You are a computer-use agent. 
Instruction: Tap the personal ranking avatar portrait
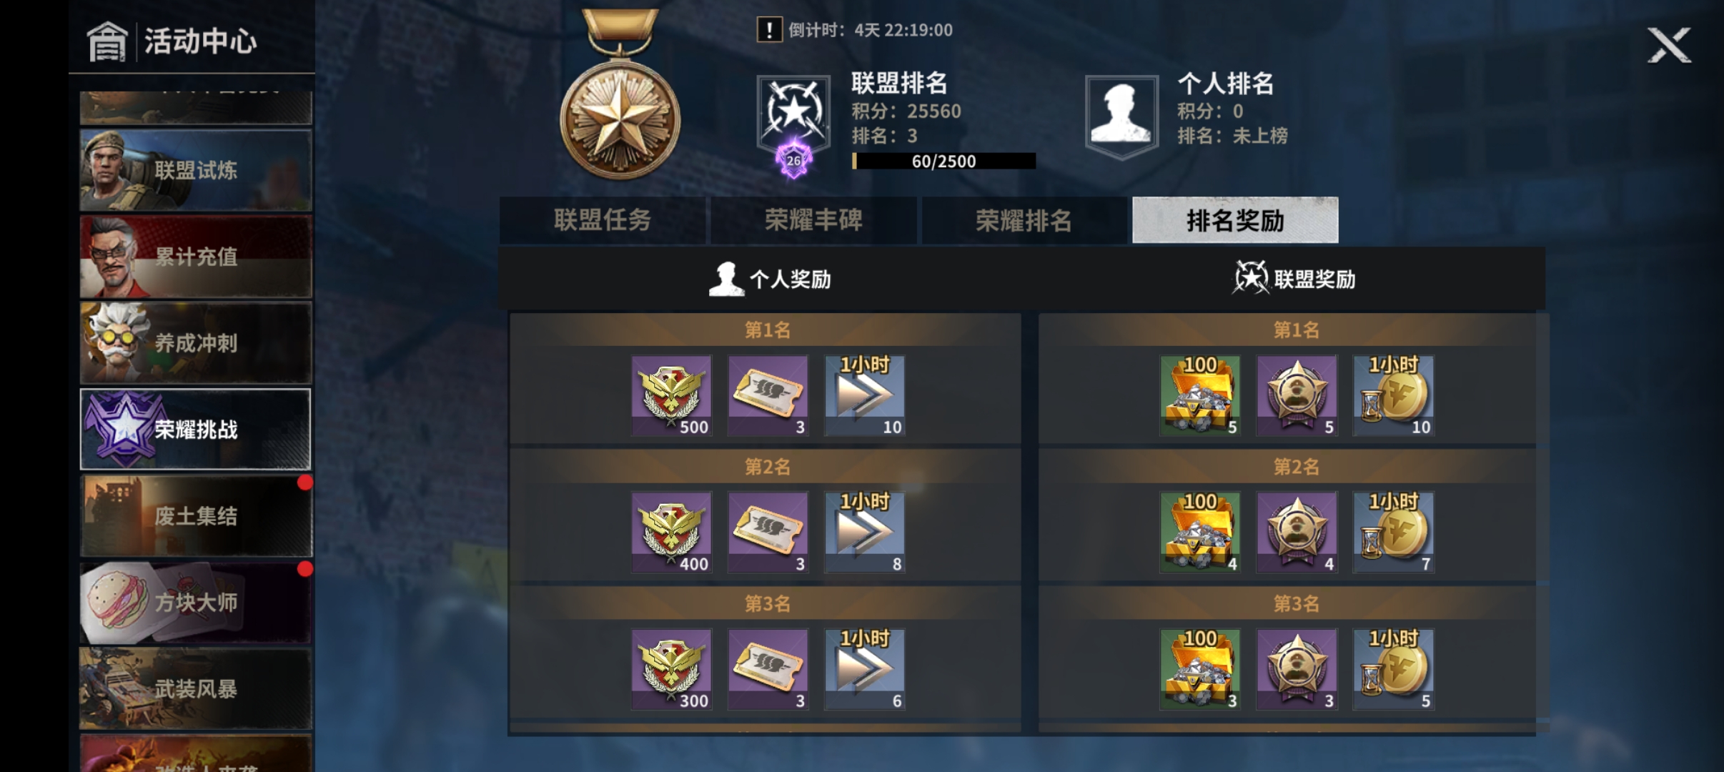pyautogui.click(x=1121, y=116)
